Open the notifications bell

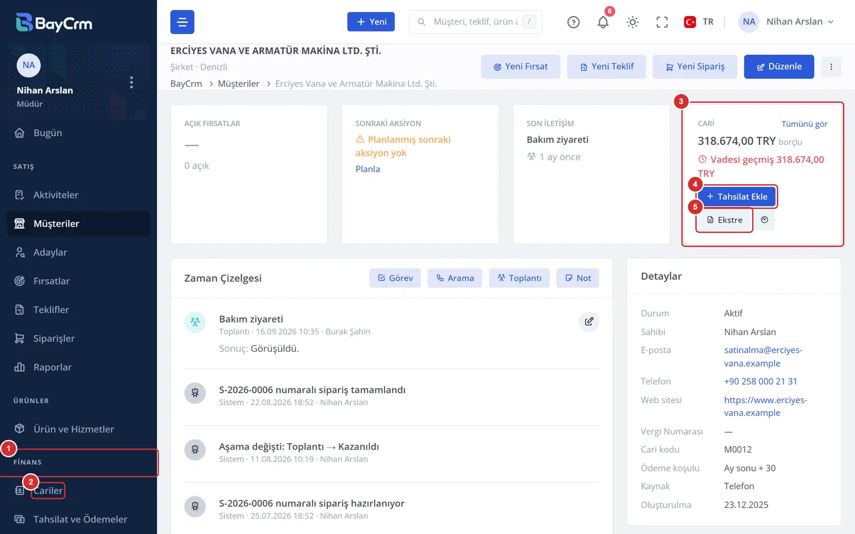click(603, 22)
